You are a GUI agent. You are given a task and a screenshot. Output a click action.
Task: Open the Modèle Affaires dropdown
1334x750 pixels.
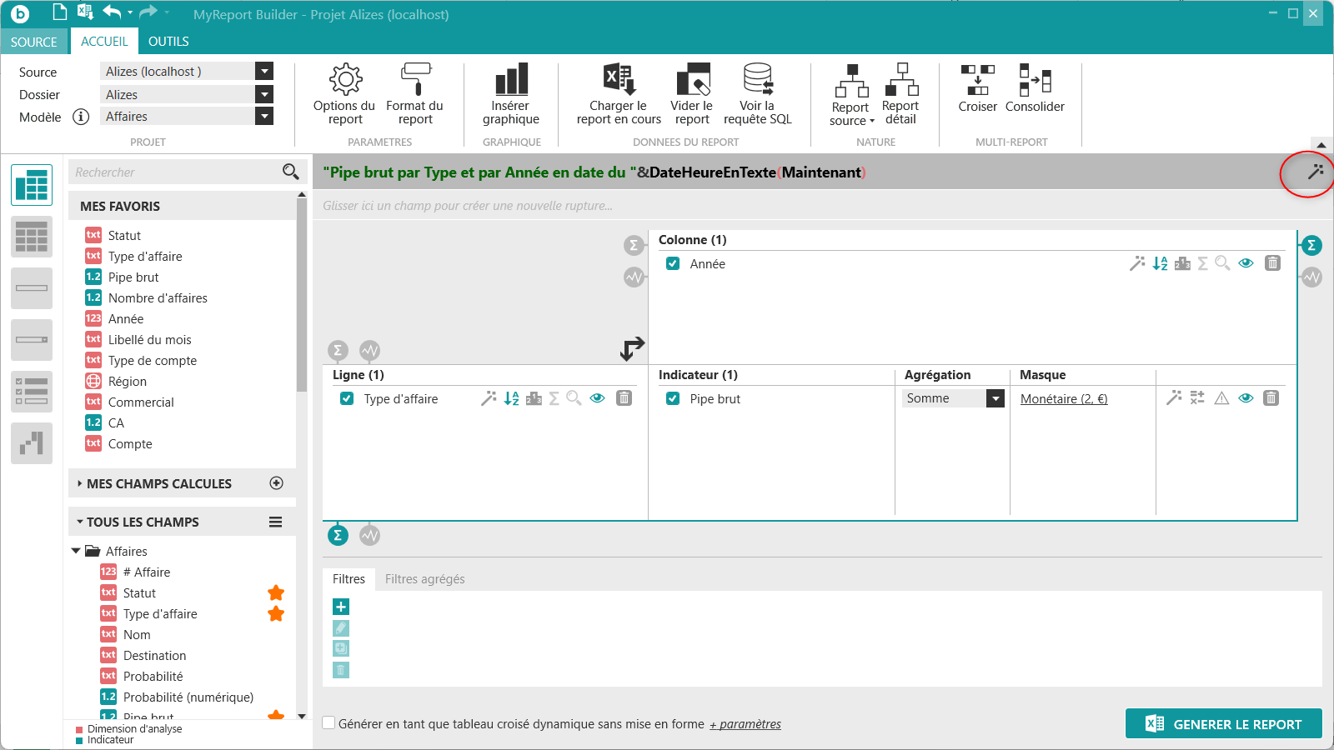click(x=264, y=117)
